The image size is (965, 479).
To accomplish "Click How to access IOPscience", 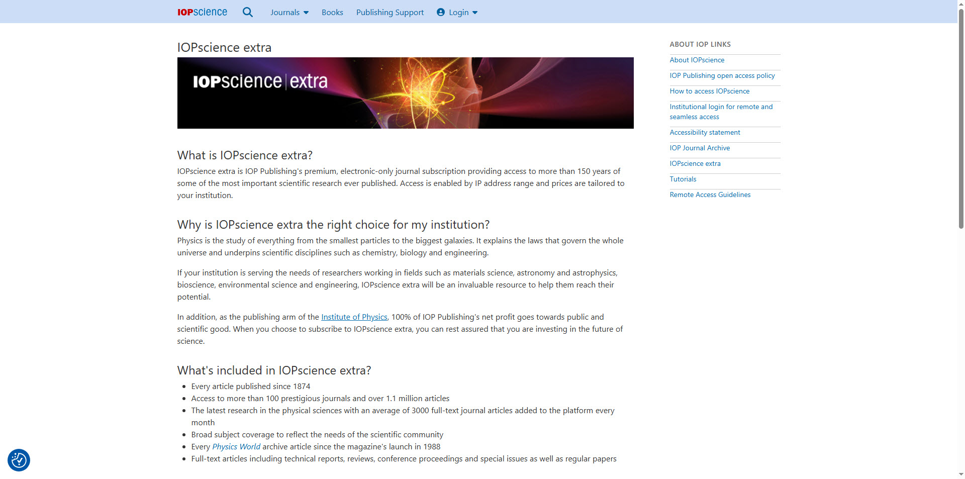I will [709, 91].
